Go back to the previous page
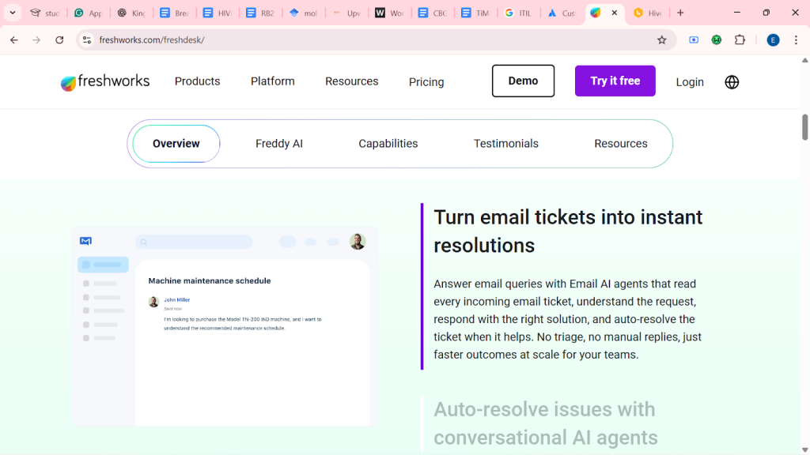The image size is (810, 455). tap(14, 40)
